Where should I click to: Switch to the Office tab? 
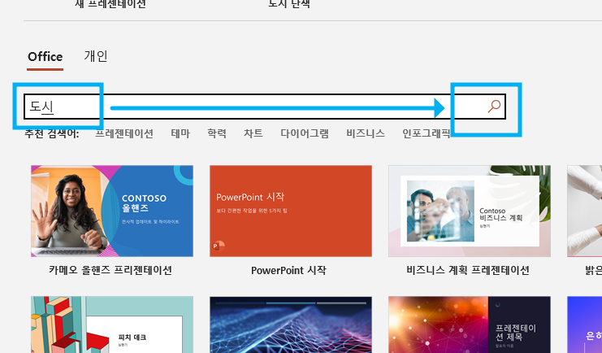pos(45,56)
